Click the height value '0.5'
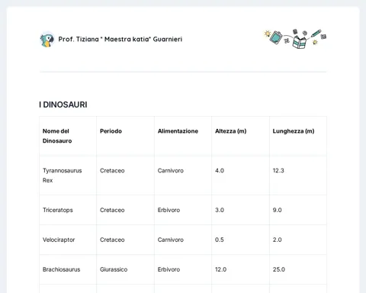This screenshot has width=366, height=293. [x=220, y=240]
